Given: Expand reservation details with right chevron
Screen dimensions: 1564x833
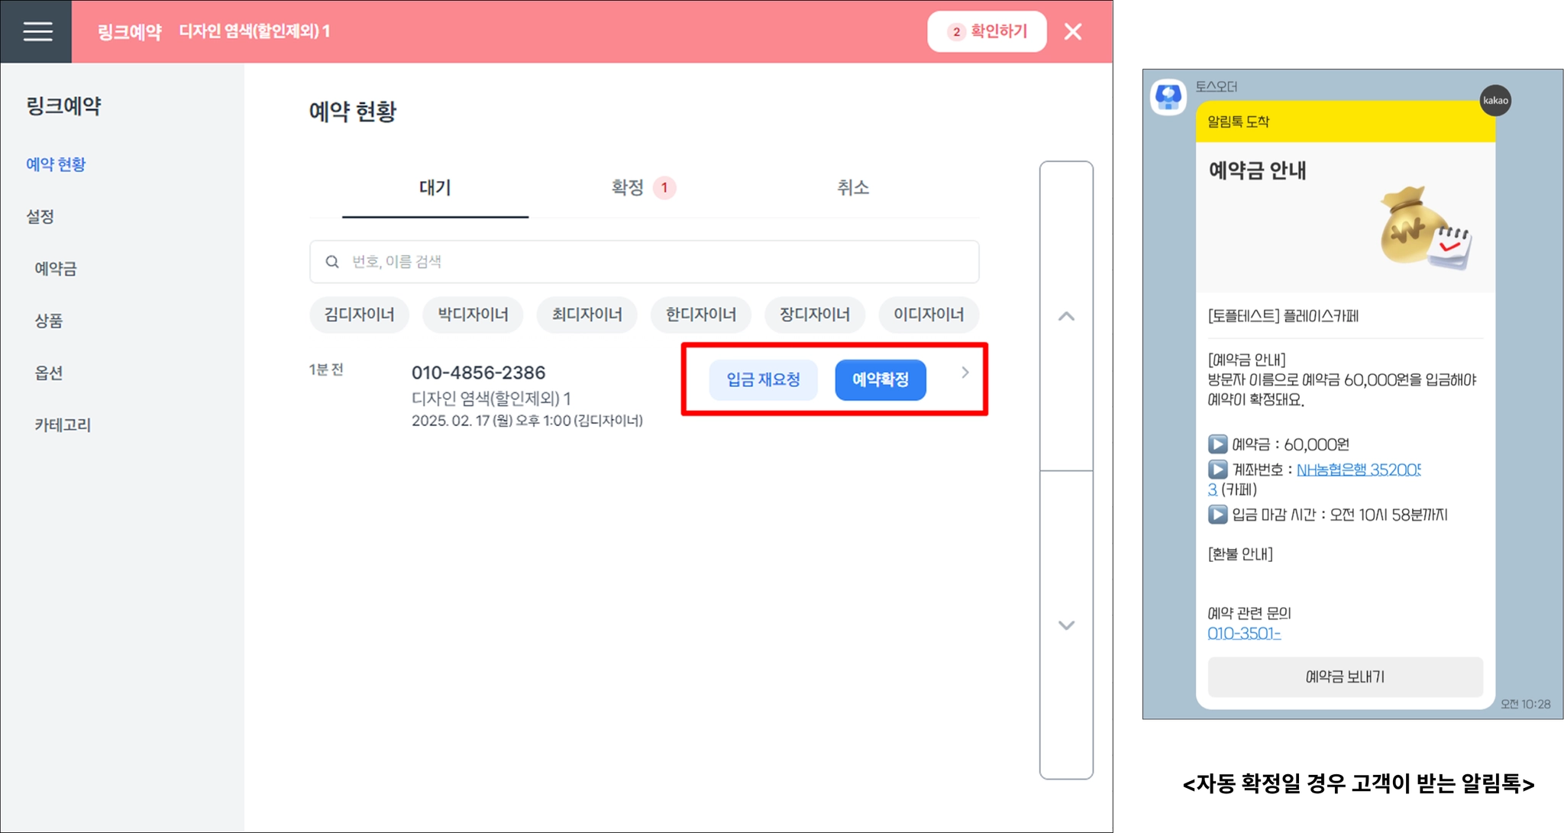Looking at the screenshot, I should (x=965, y=373).
